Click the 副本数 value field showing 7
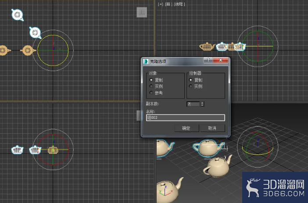This screenshot has height=203, width=308. pyautogui.click(x=193, y=104)
